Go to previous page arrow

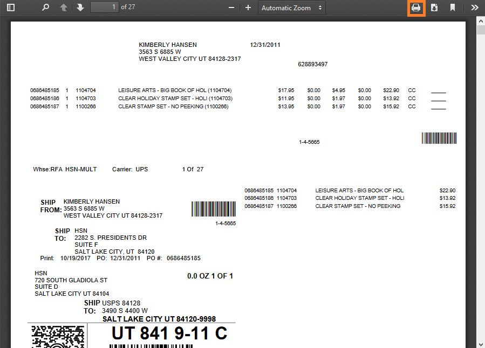pyautogui.click(x=64, y=8)
